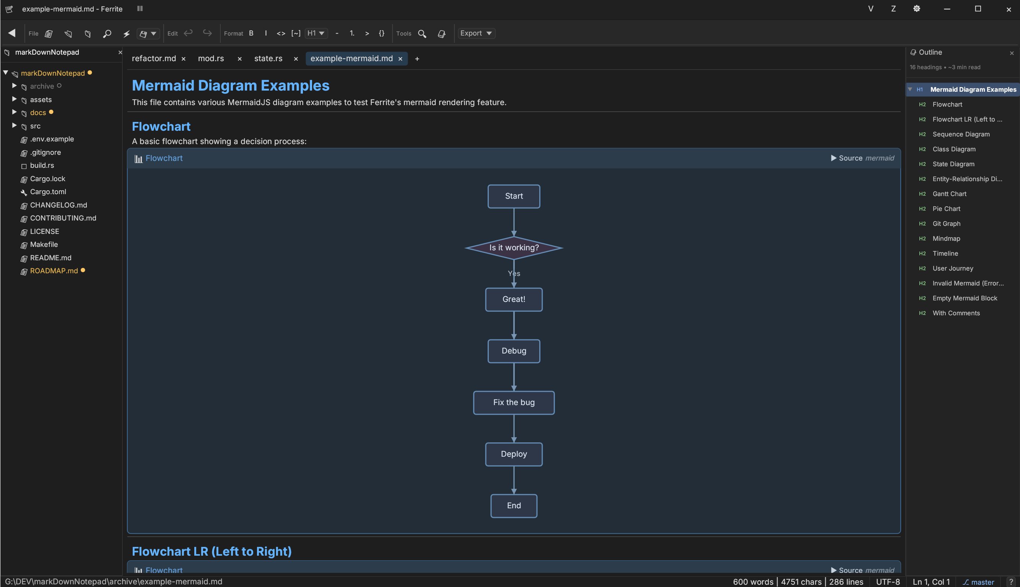The height and width of the screenshot is (587, 1020).
Task: Jump to Sequence Diagram in the outline
Action: 961,134
